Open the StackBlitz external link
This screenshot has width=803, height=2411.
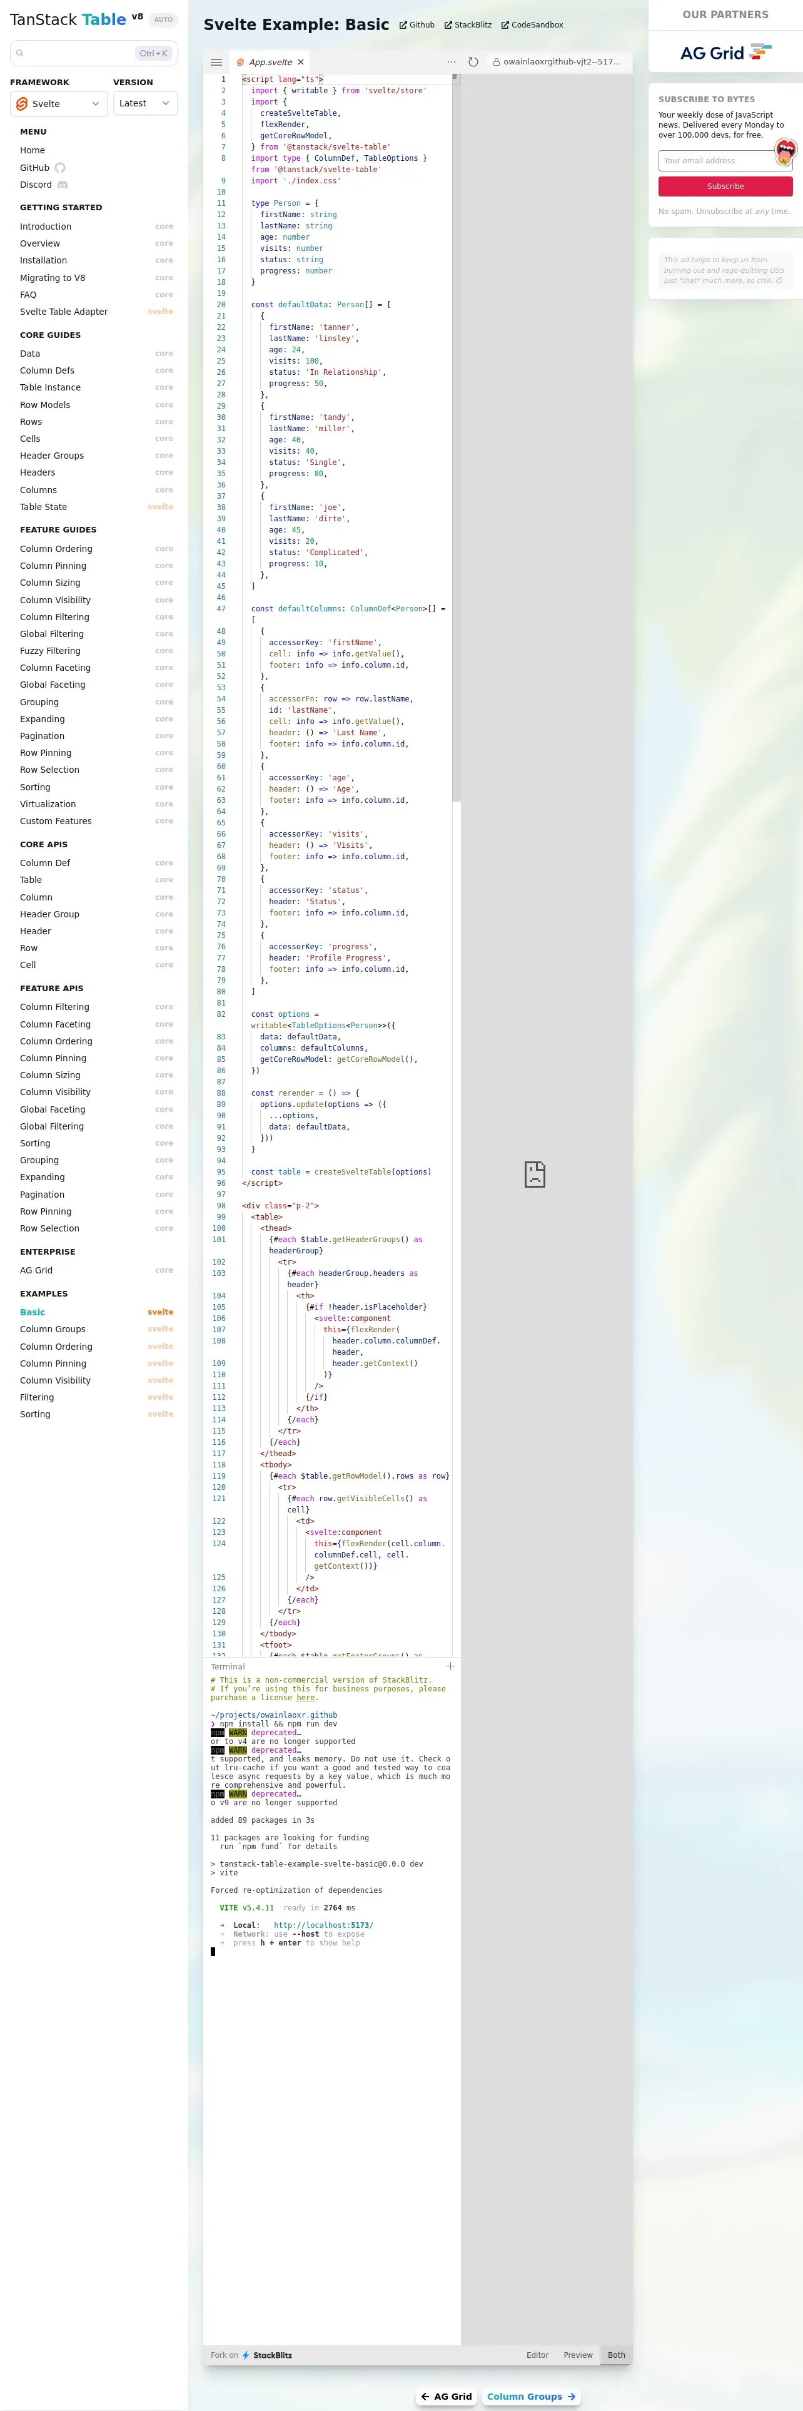pyautogui.click(x=468, y=25)
